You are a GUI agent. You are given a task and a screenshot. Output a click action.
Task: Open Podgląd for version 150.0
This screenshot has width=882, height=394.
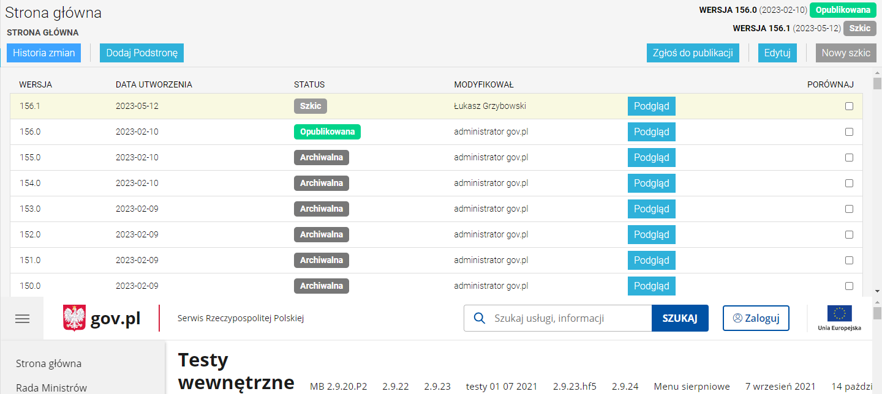point(652,286)
